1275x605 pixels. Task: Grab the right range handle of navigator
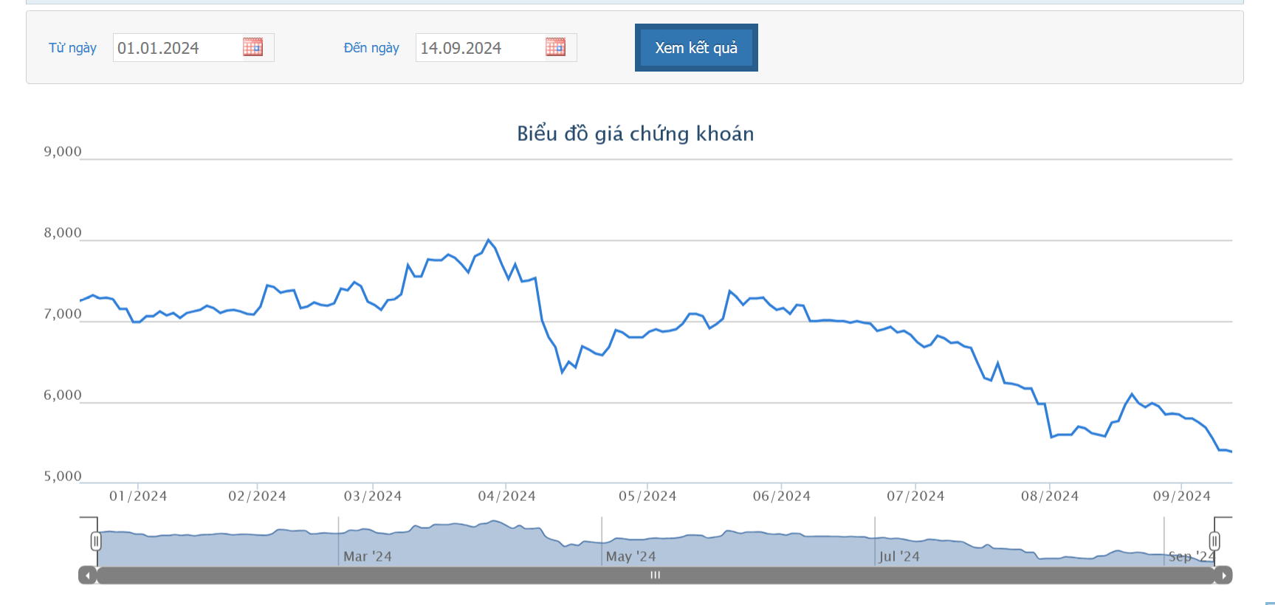point(1214,542)
